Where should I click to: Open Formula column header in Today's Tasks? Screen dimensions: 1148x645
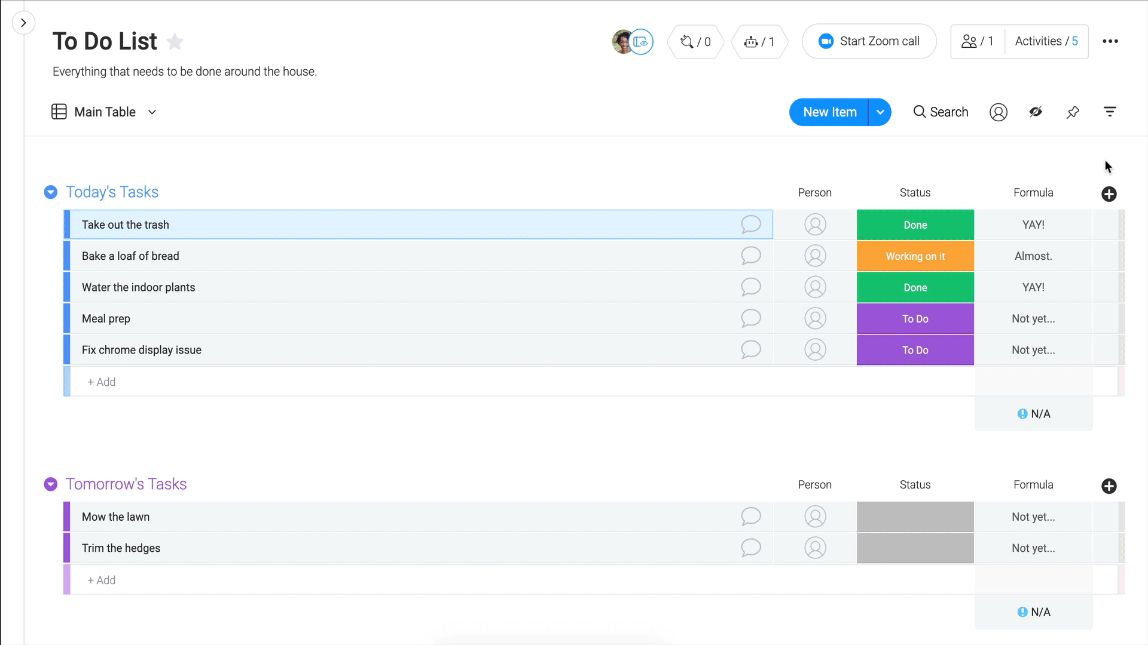click(1033, 193)
